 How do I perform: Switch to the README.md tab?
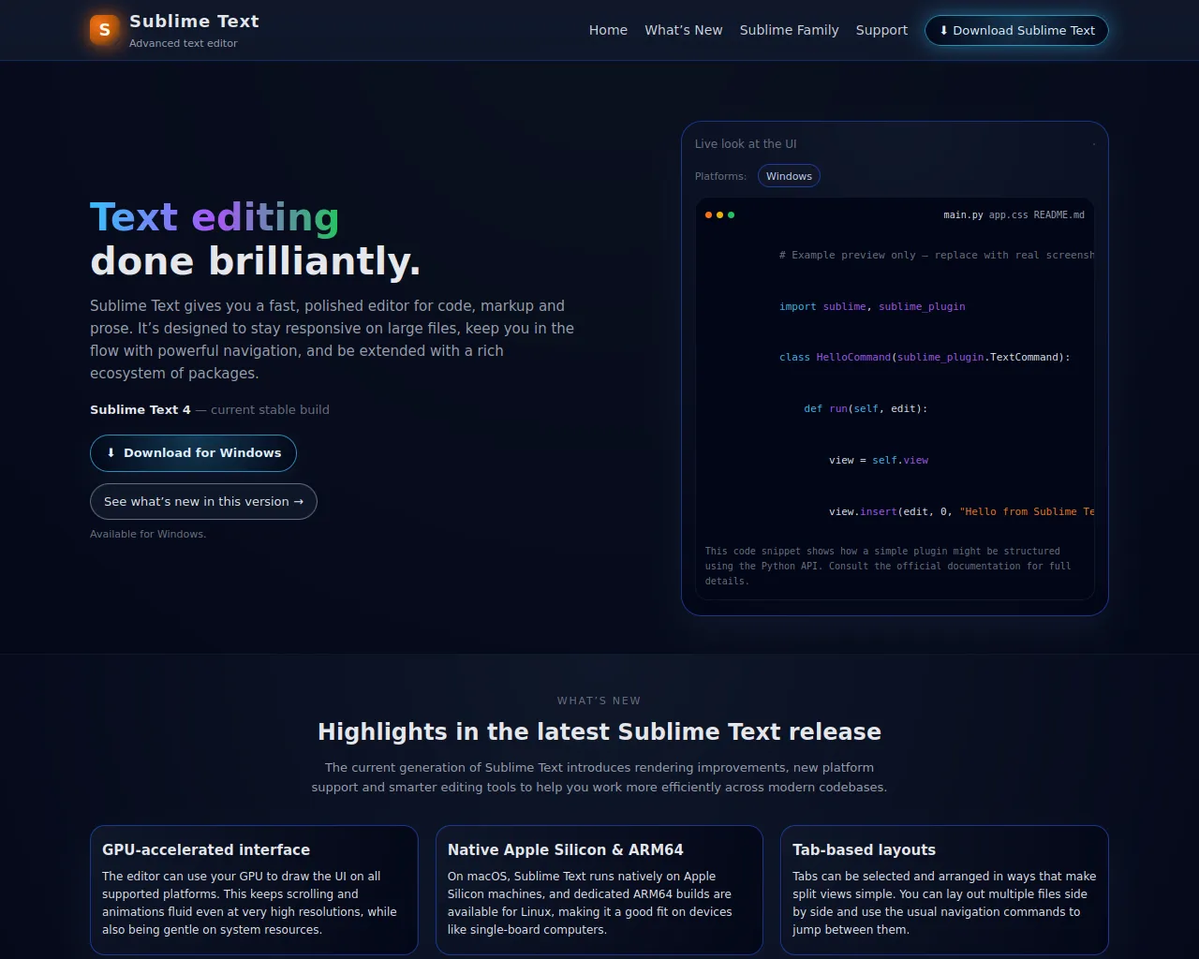[1058, 215]
